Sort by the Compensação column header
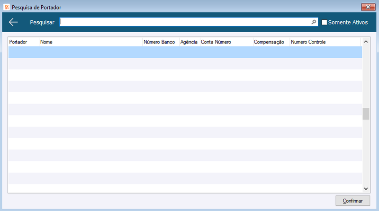 click(x=271, y=42)
